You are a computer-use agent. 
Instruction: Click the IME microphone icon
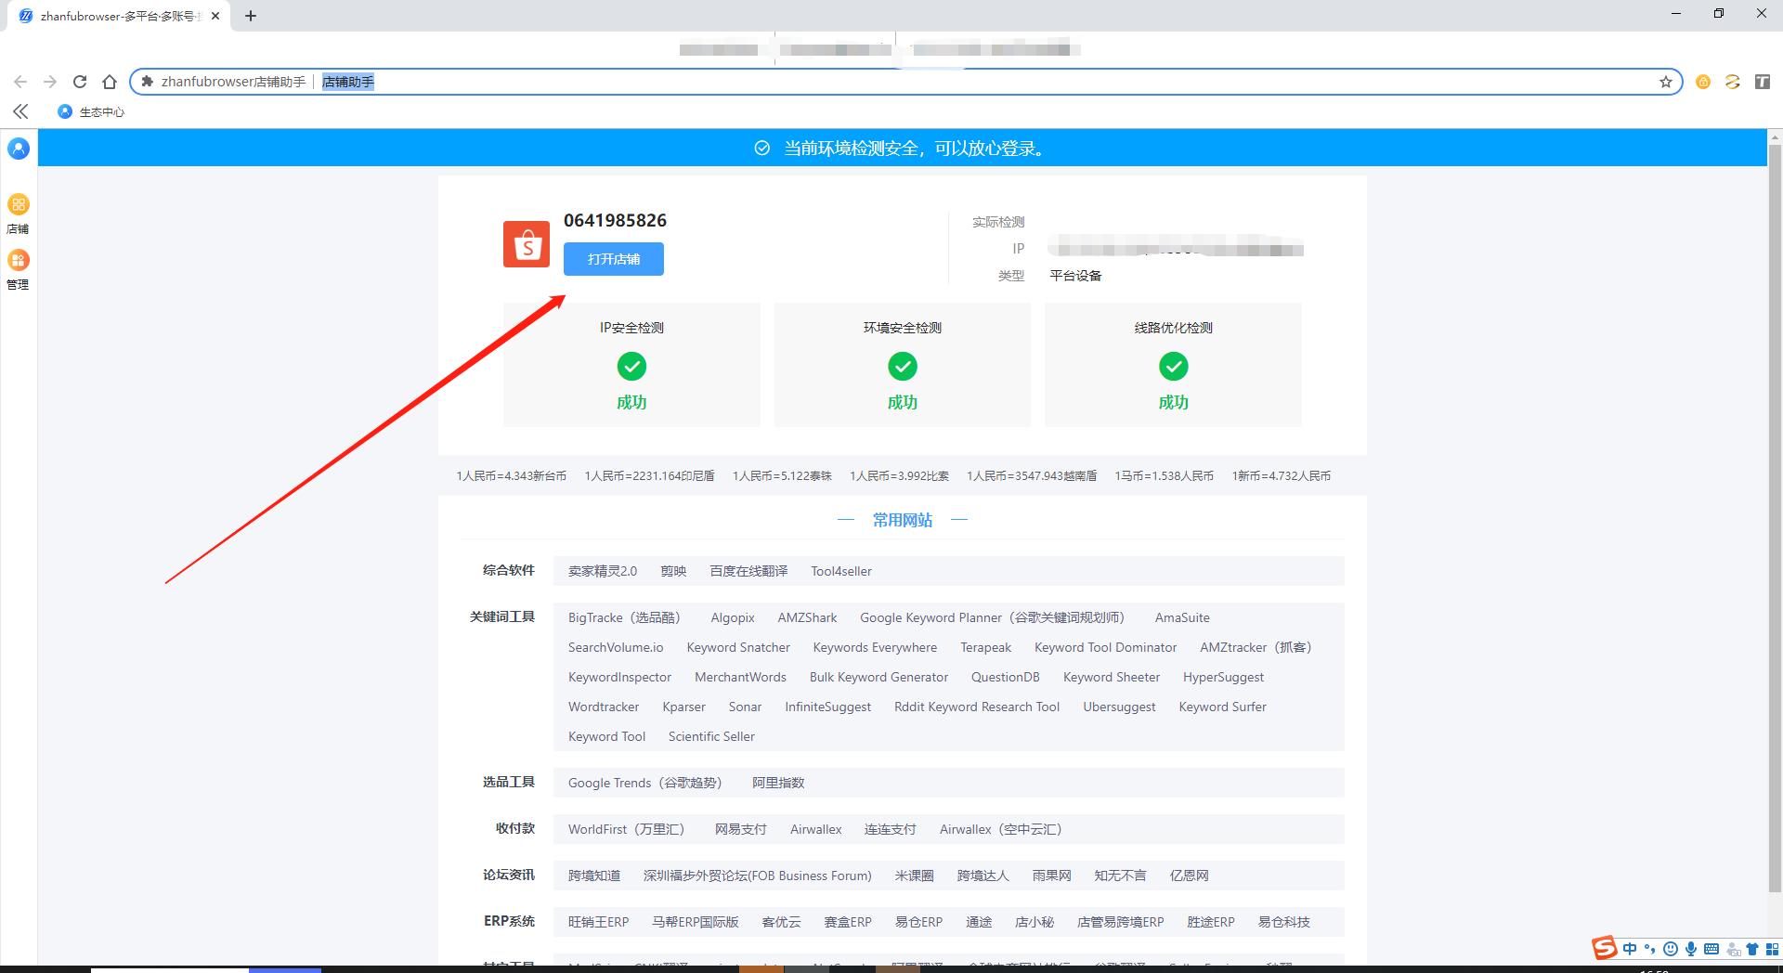[x=1691, y=949]
